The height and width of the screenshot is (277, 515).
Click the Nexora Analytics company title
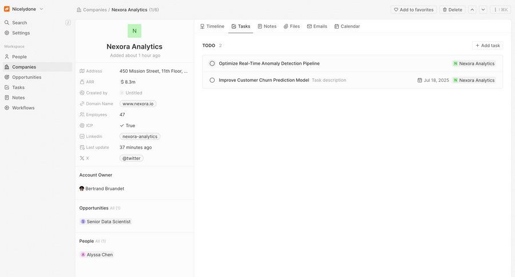point(134,46)
